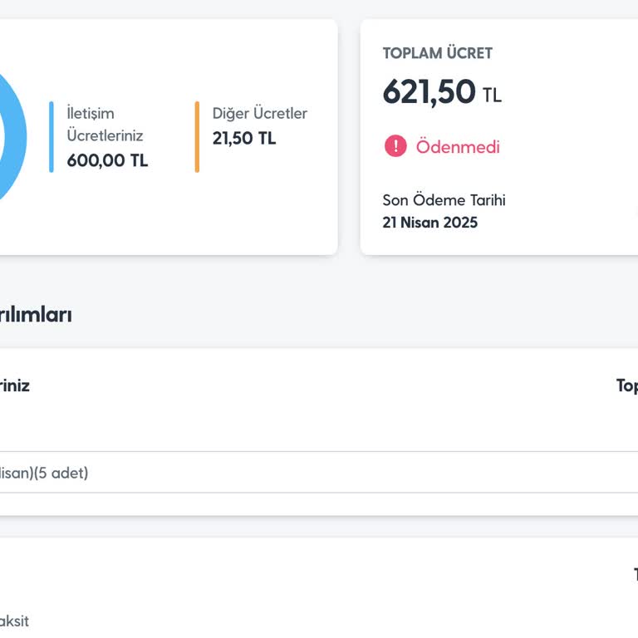Screen dimensions: 638x638
Task: Click the 21,50 TL amount
Action: (244, 138)
